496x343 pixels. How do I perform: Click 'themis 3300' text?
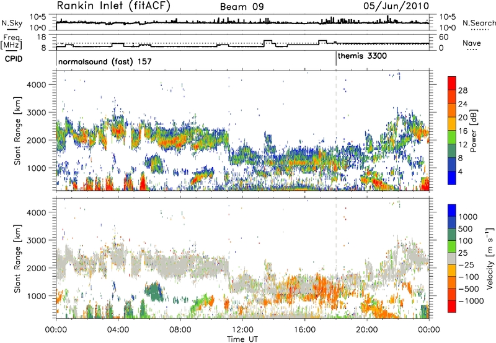362,56
